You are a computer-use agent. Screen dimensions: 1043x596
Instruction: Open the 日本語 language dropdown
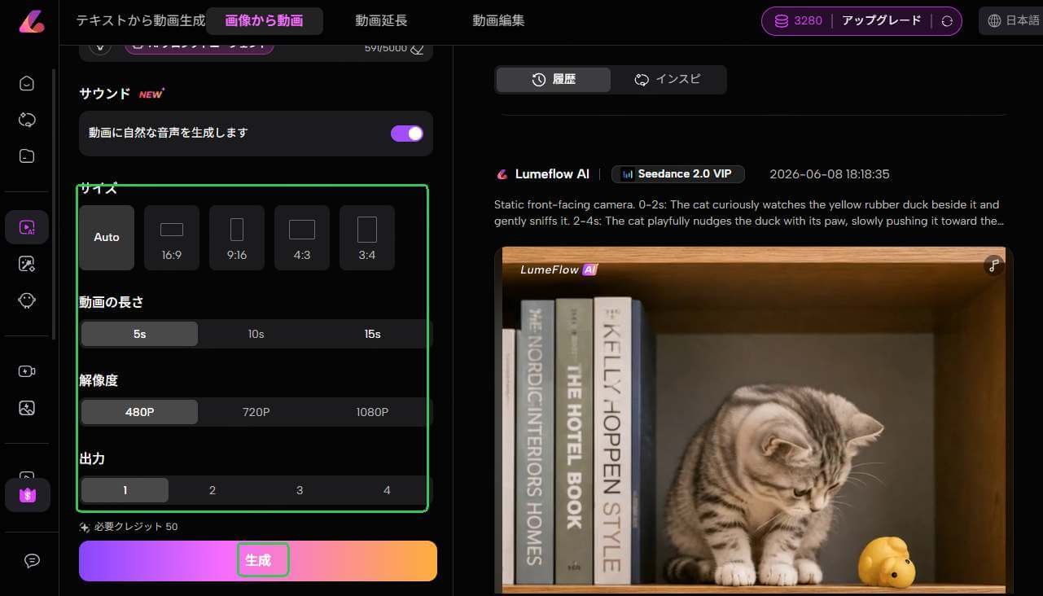point(1010,21)
